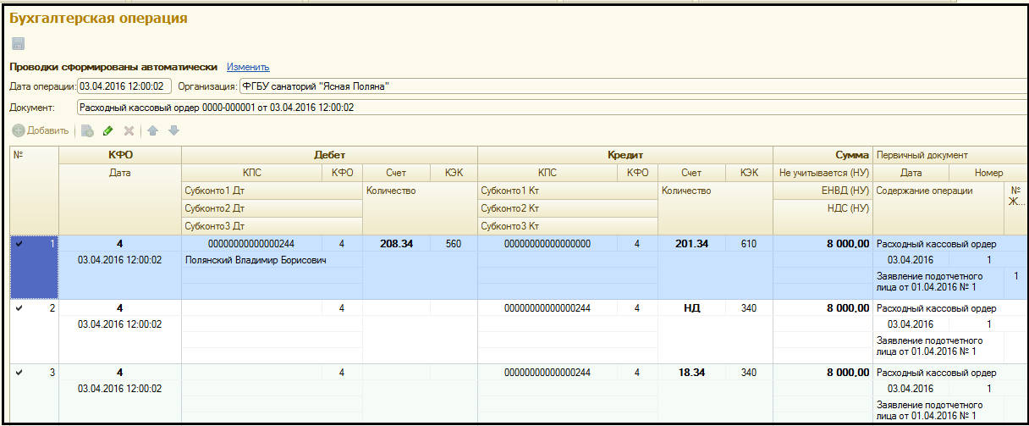Select credit КПС 00000000000000244 in row 3
The width and height of the screenshot is (1029, 426).
[548, 373]
